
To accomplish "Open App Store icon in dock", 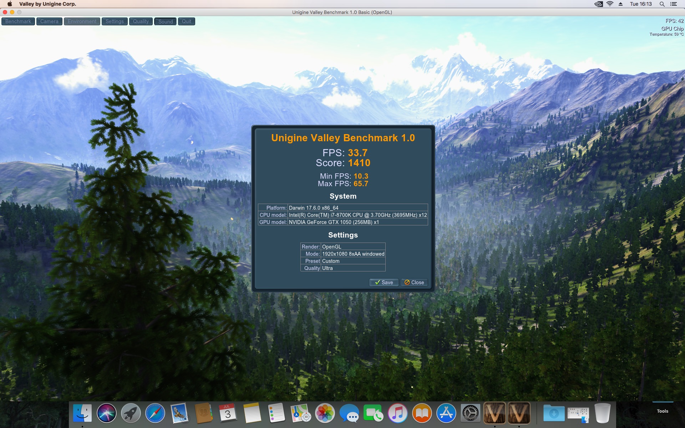I will 446,413.
